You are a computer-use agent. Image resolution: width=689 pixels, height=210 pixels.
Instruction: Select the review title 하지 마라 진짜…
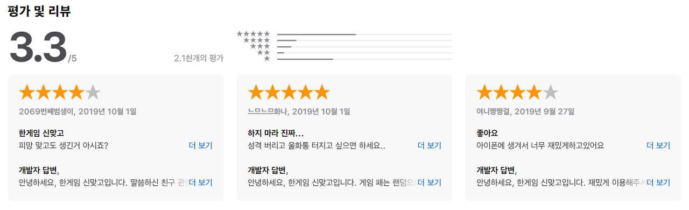(276, 133)
